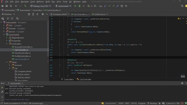
Task: Click the Solution explorer vertical scrollbar
Action: point(48,39)
